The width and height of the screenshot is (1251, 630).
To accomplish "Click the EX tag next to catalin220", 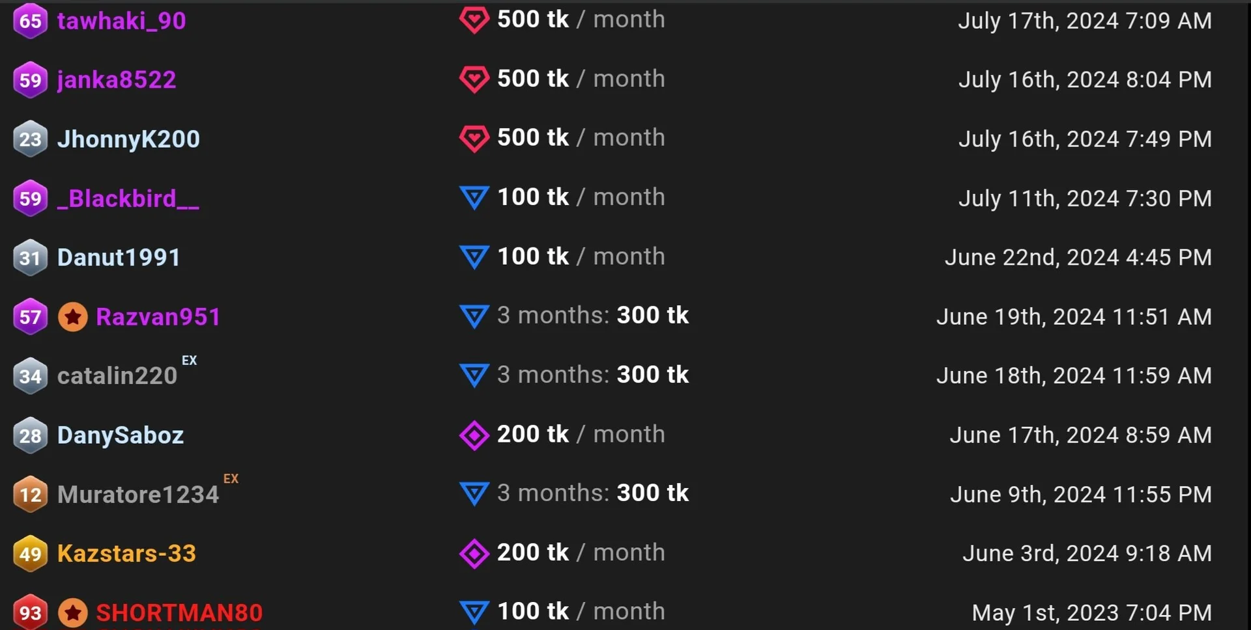I will tap(189, 361).
